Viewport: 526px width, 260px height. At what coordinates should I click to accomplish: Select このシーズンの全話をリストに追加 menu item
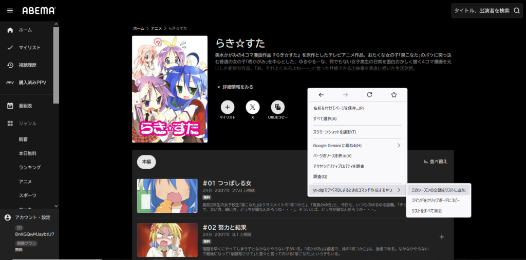[x=438, y=190]
